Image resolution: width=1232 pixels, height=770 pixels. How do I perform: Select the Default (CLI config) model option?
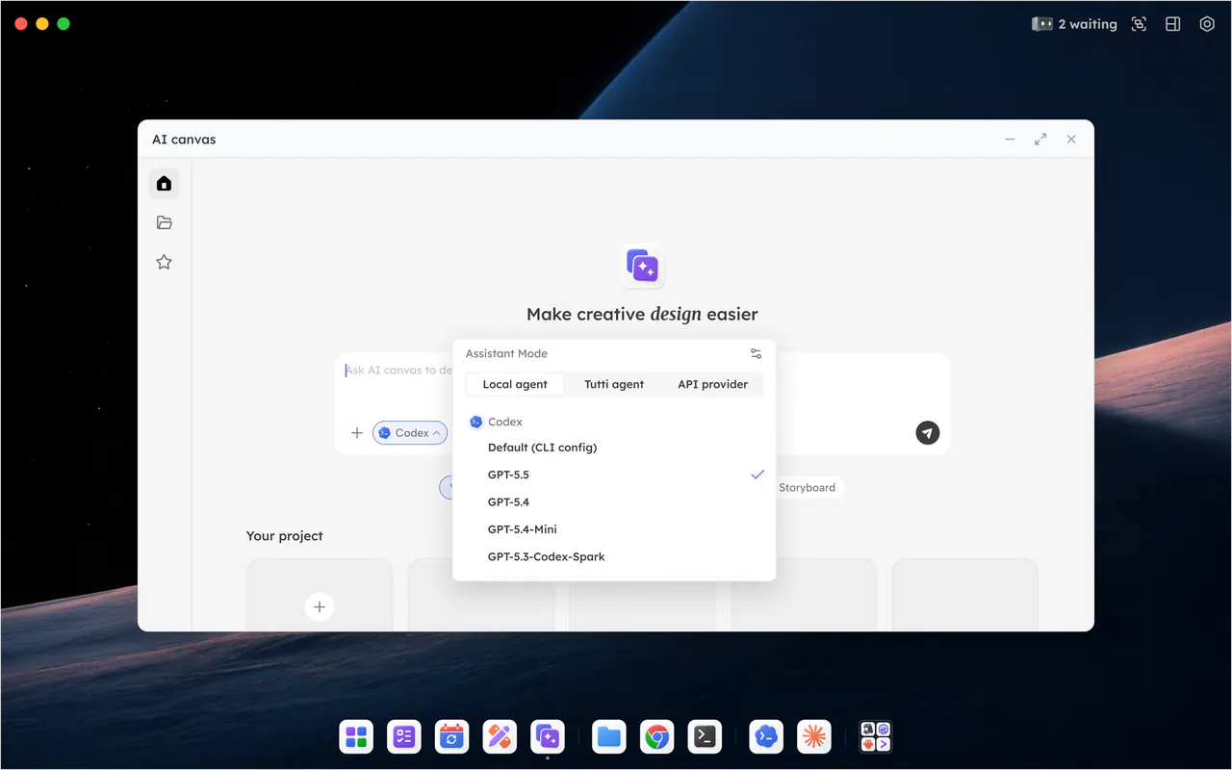pyautogui.click(x=614, y=448)
